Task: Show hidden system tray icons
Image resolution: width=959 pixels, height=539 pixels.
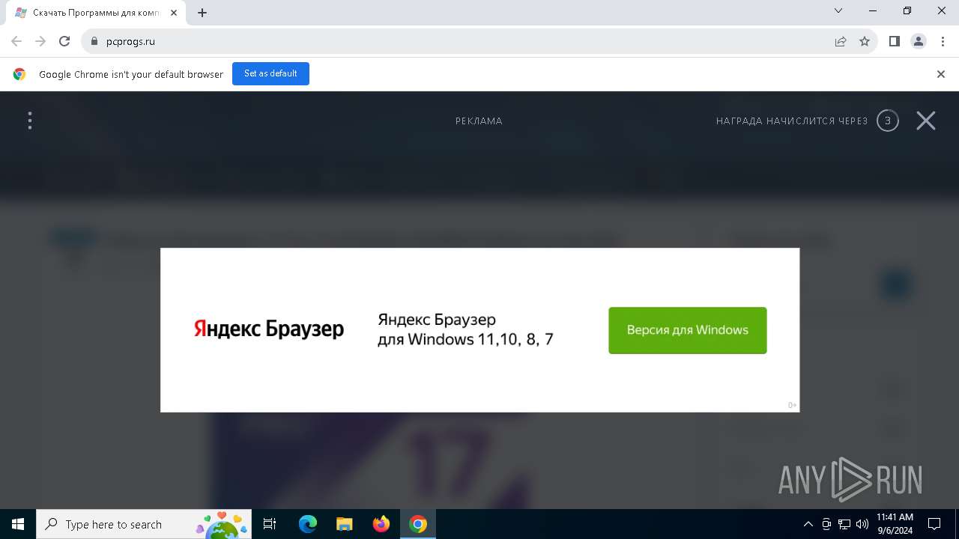Action: (808, 524)
